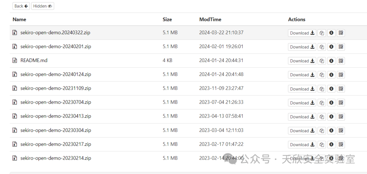
Task: Click the info icon for sekiro-open-demo-20230704.zip
Action: (331, 103)
